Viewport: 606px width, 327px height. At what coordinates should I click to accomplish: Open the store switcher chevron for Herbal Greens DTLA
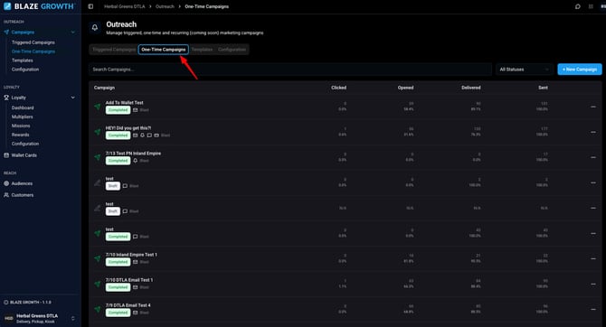73,319
